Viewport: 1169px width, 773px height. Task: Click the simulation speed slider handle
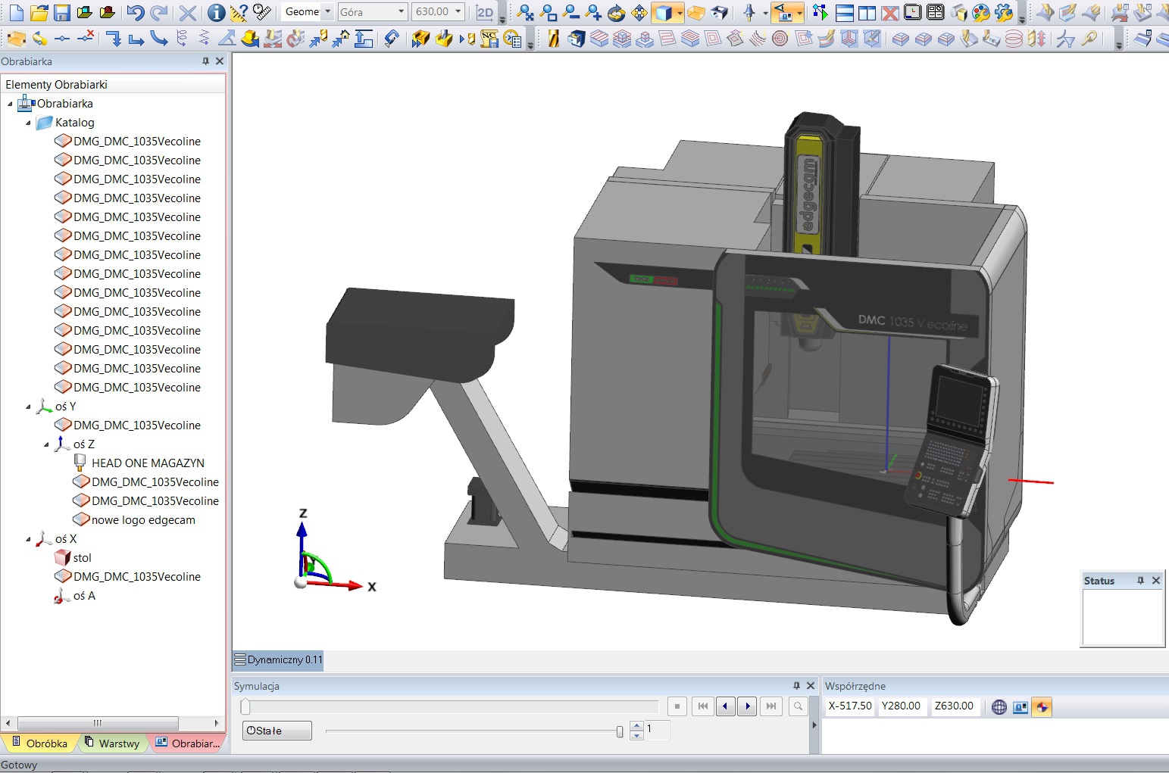tap(620, 731)
